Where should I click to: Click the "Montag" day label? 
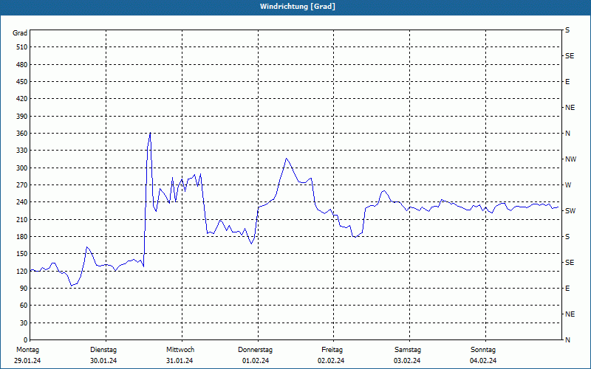(x=27, y=350)
